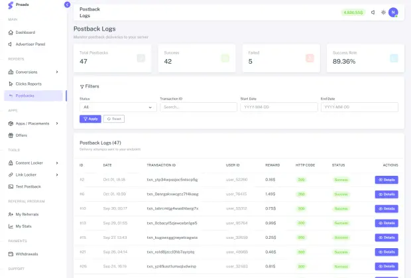Click the TRANSACTION ID column header
This screenshot has width=411, height=278.
pos(161,165)
